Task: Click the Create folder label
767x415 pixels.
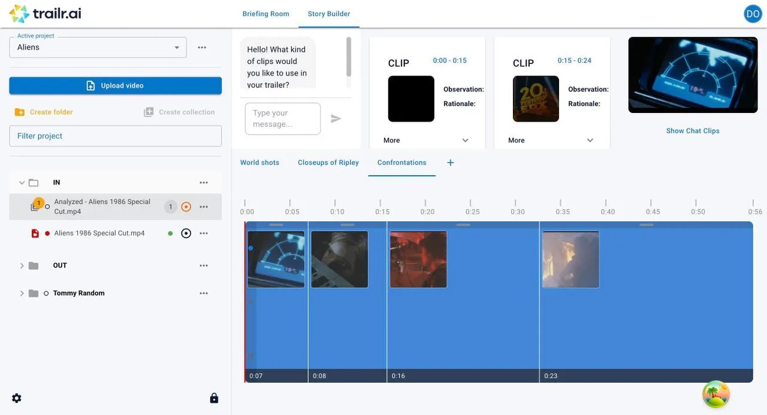Action: [x=52, y=112]
